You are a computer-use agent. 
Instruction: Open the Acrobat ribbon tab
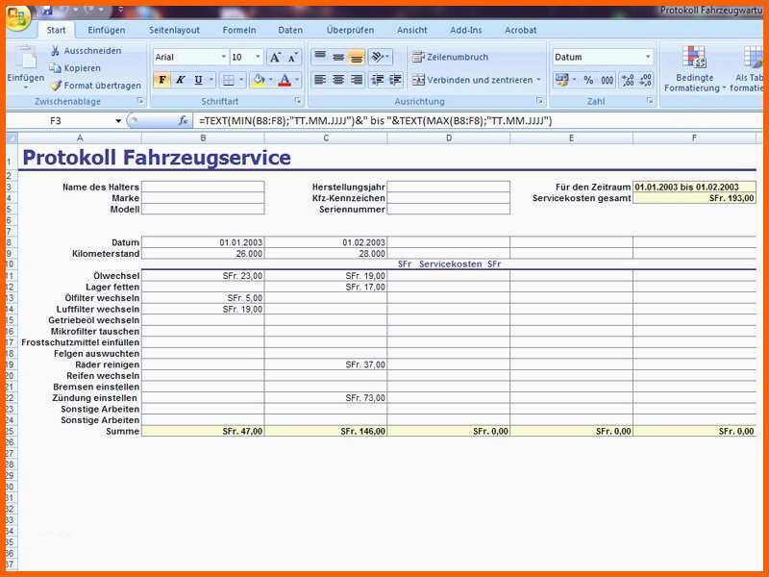[x=520, y=30]
